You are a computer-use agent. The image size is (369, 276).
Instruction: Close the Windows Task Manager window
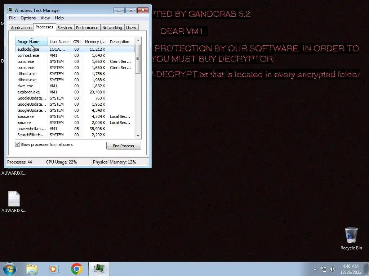[x=143, y=10]
